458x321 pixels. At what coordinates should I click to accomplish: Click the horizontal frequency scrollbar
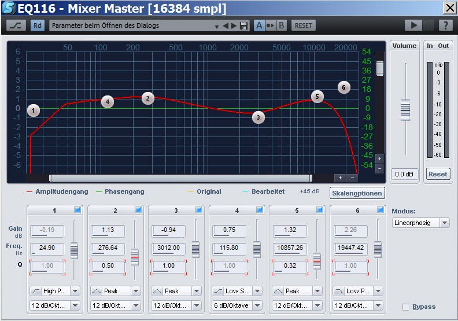(x=181, y=178)
